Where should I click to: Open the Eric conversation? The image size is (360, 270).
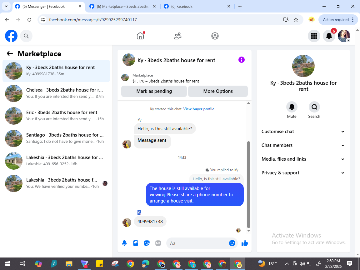pos(56,116)
